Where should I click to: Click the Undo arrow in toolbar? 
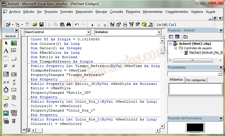point(77,24)
